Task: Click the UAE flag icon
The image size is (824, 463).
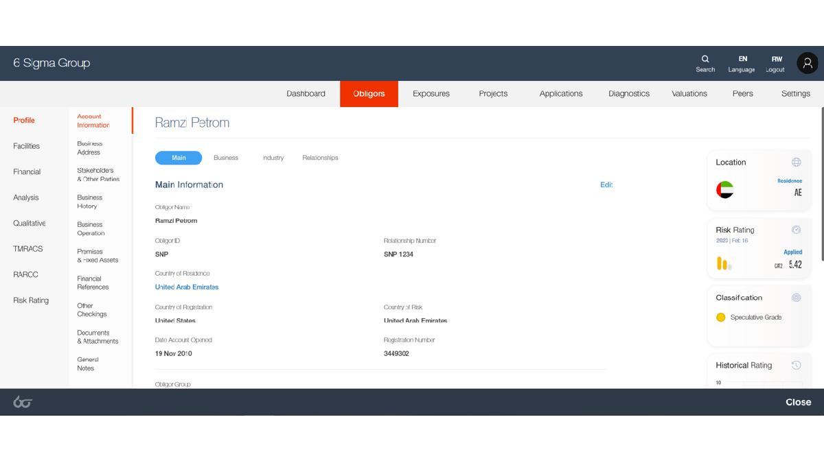Action: pyautogui.click(x=725, y=190)
